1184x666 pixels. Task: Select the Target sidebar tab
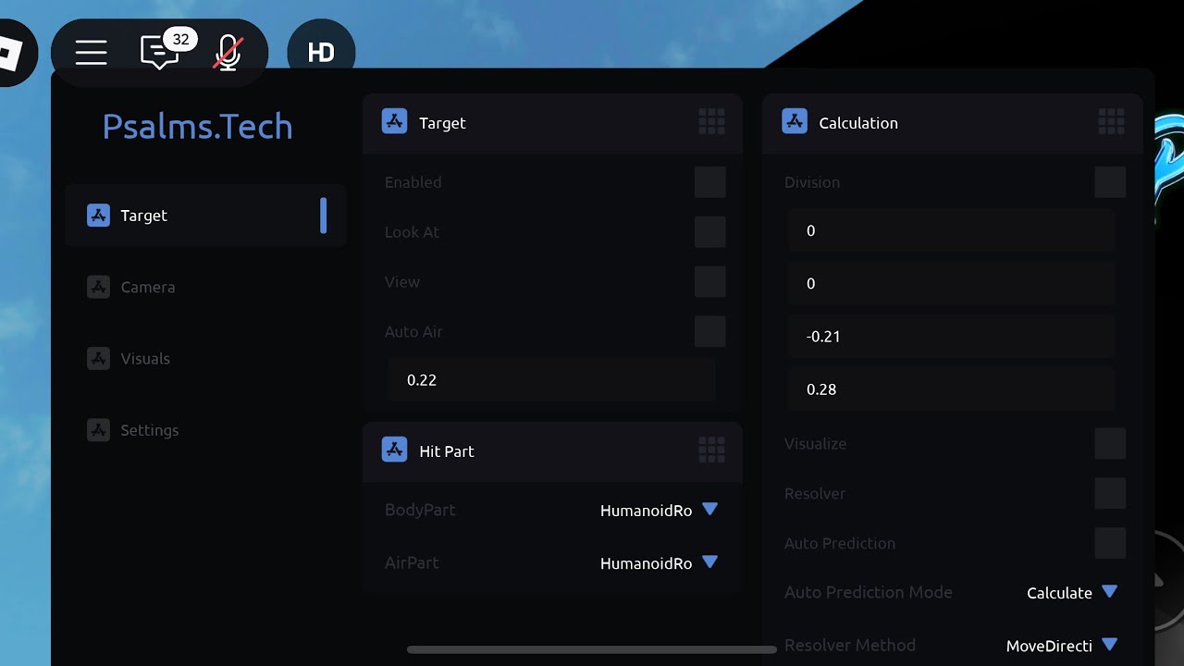click(205, 216)
